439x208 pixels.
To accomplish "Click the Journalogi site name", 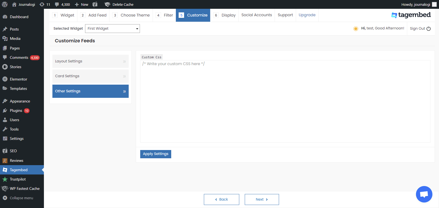I will click(x=24, y=4).
